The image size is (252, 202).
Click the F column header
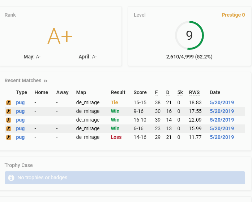point(156,92)
